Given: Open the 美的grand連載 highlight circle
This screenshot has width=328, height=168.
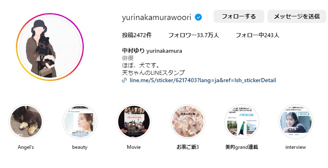Looking at the screenshot, I should pos(242,122).
